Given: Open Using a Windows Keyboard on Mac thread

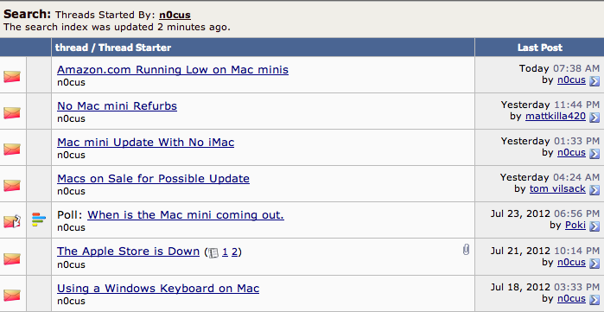Looking at the screenshot, I should click(x=158, y=288).
